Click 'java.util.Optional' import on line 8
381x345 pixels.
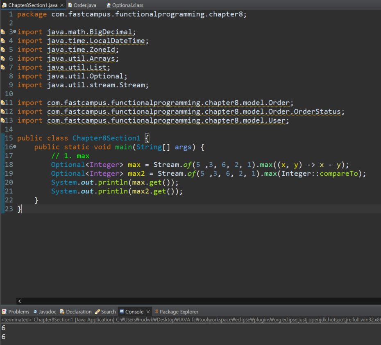click(85, 76)
